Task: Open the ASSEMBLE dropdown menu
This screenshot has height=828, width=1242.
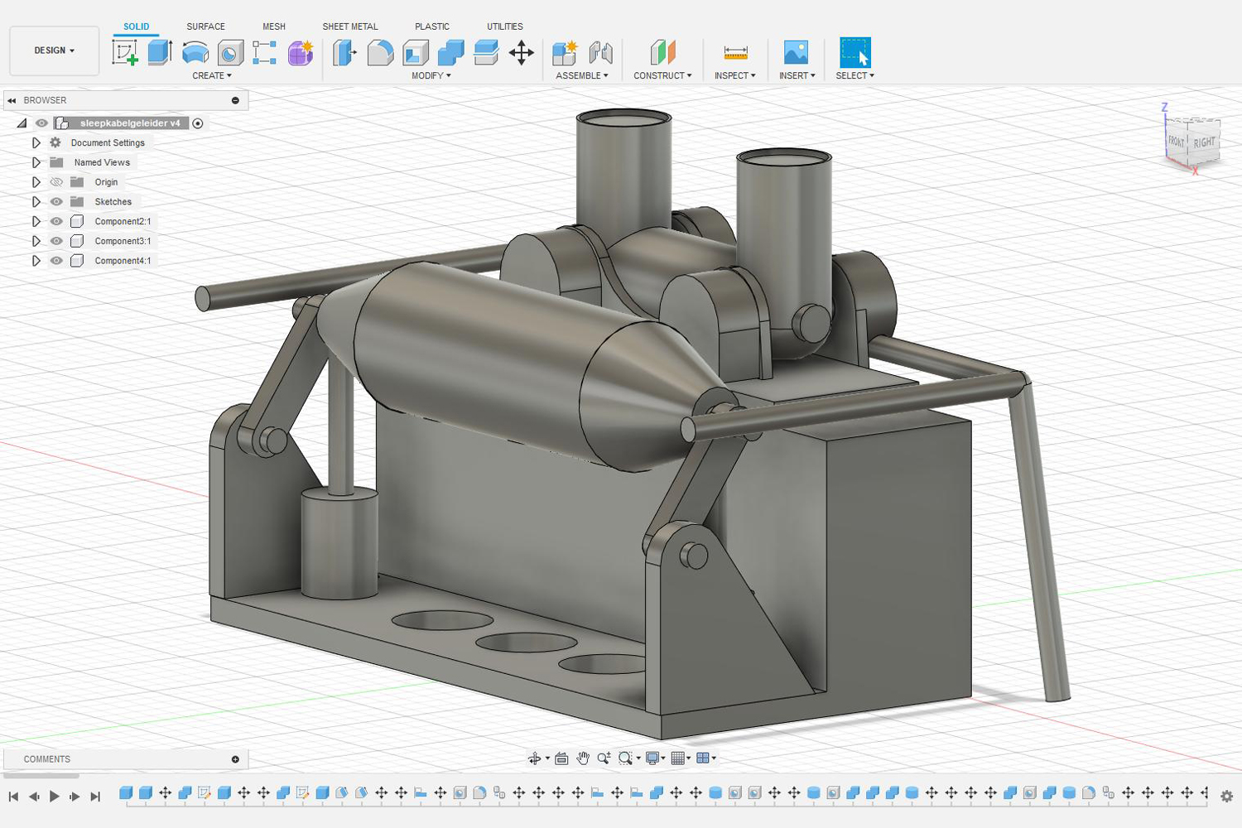Action: pos(582,75)
